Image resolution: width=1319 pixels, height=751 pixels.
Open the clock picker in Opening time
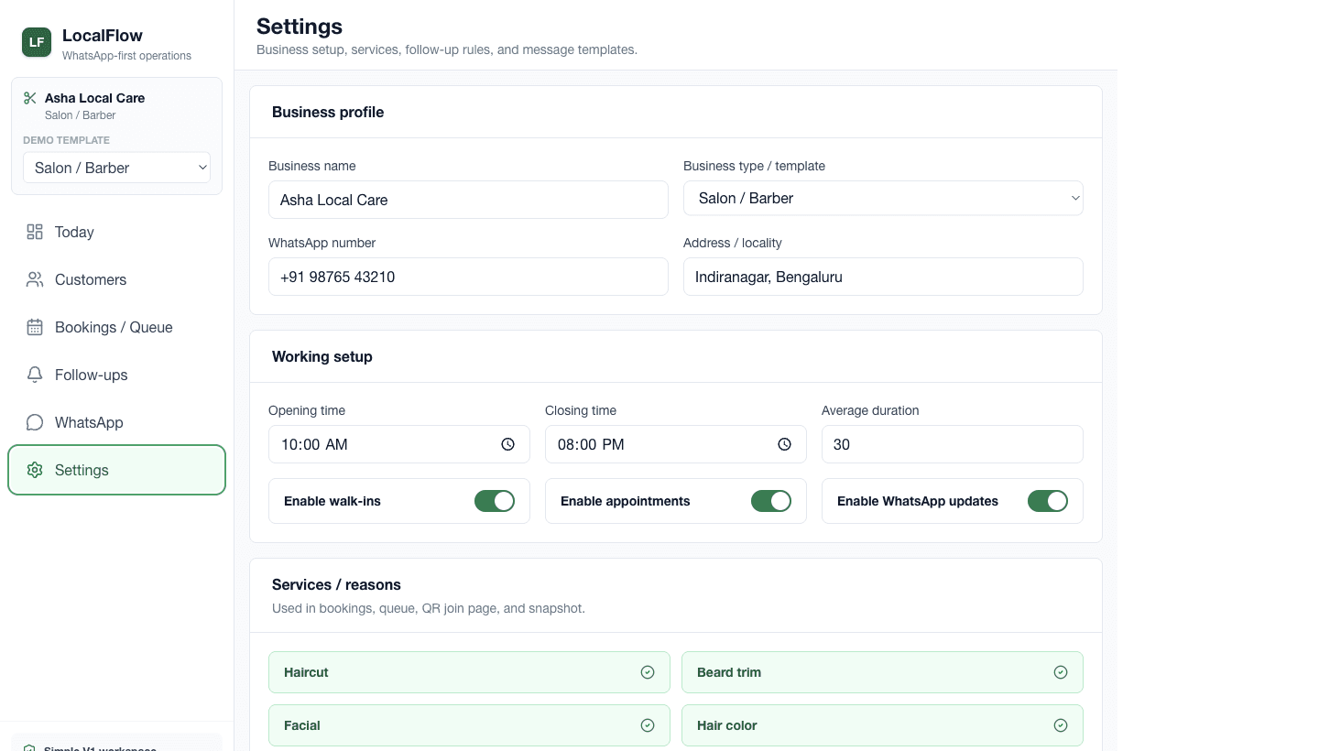tap(508, 444)
